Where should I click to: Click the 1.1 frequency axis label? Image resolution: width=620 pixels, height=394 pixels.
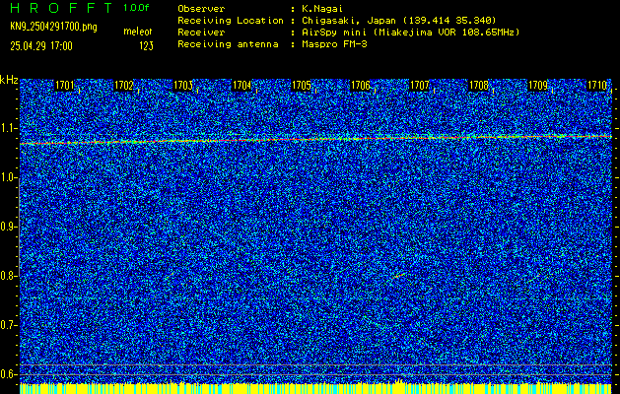9,128
